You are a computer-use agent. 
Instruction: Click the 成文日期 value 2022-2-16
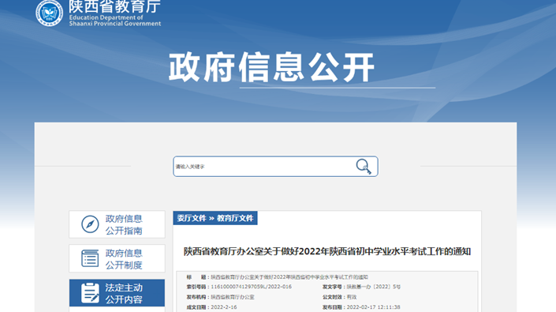click(x=224, y=307)
